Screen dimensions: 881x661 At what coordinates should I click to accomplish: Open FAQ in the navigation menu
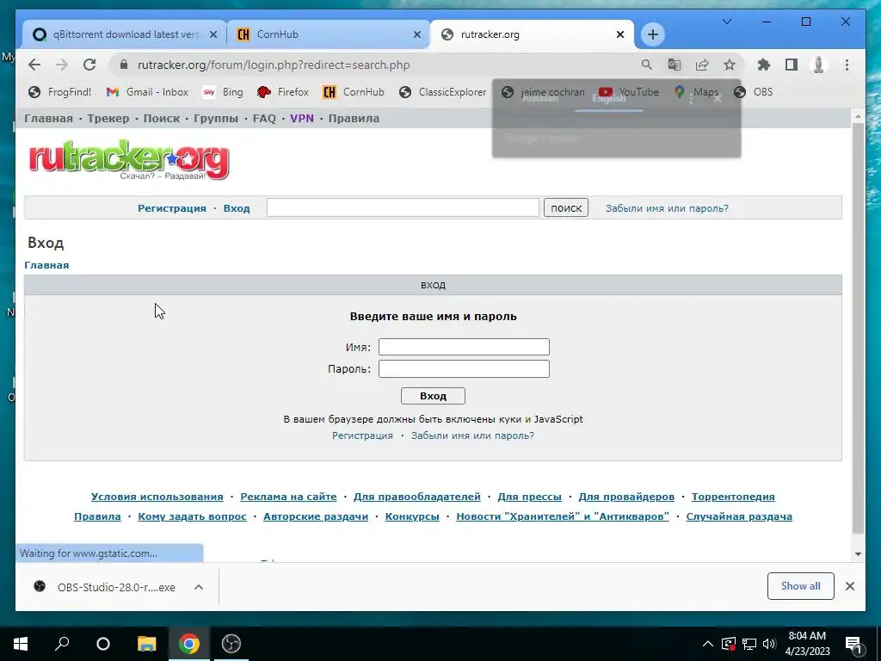click(x=264, y=119)
